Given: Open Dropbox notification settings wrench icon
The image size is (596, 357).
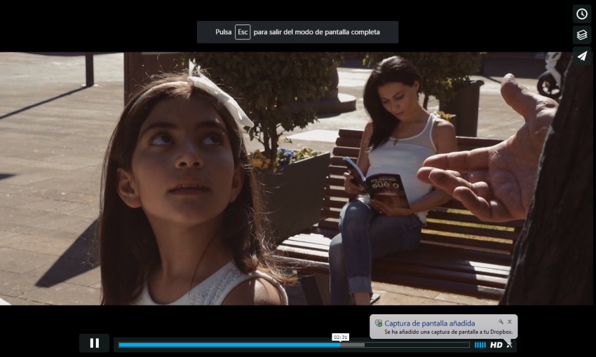Looking at the screenshot, I should (x=501, y=322).
